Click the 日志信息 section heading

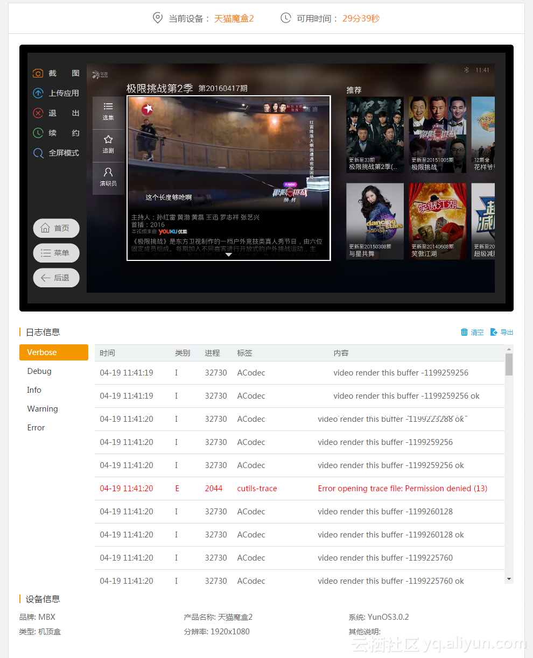point(43,332)
